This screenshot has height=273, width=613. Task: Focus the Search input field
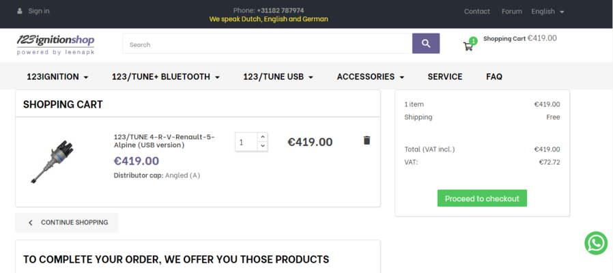268,44
